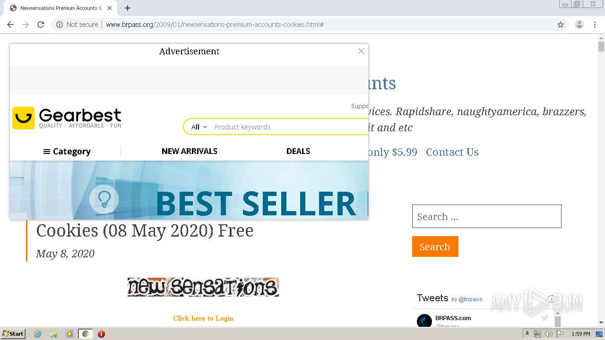Click the Click here to Login link
This screenshot has width=605, height=340.
(203, 318)
